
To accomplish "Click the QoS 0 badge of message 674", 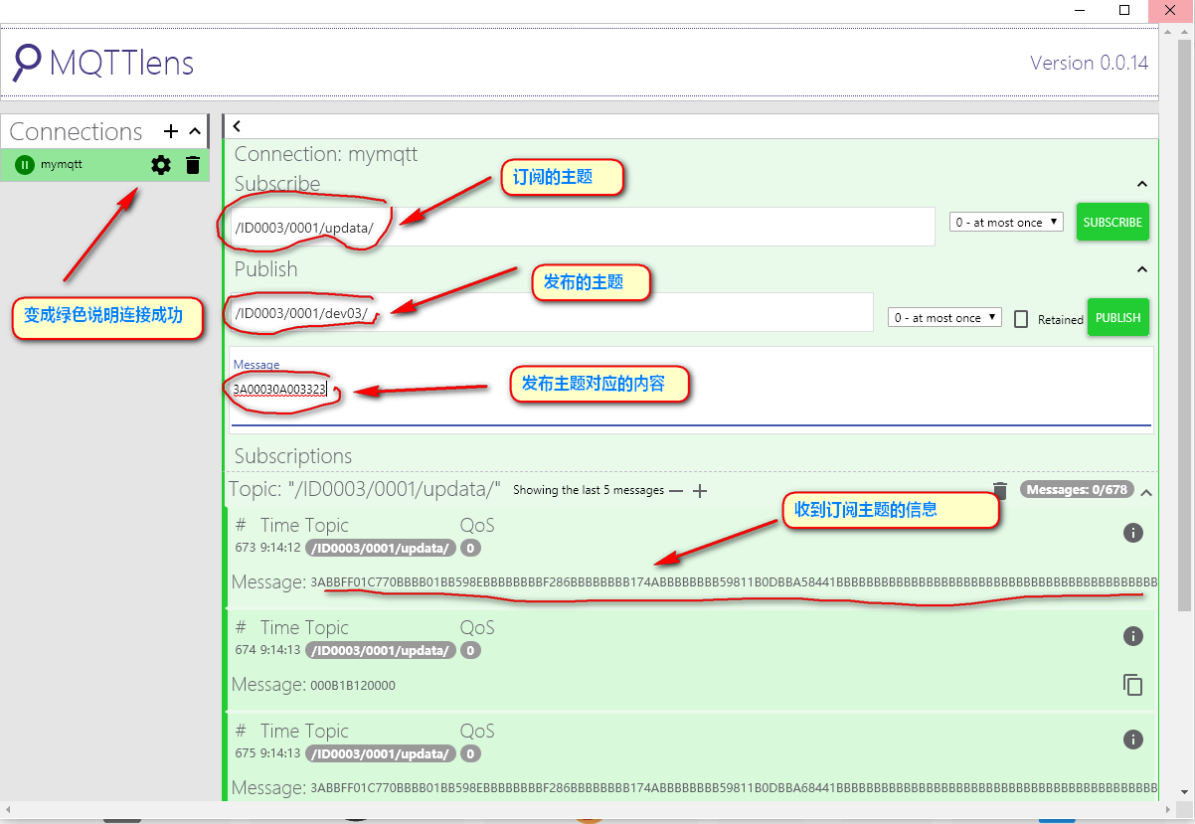I will click(x=470, y=651).
